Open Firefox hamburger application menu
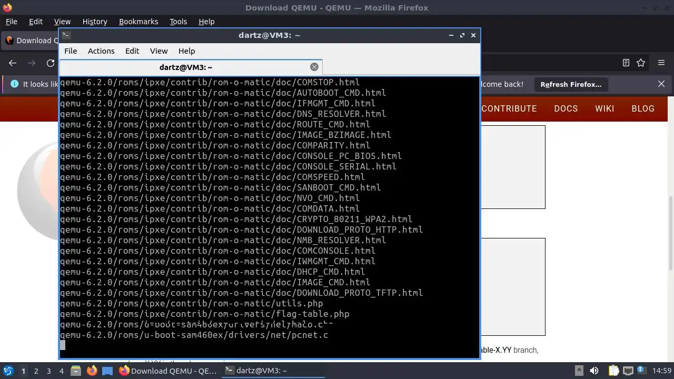The image size is (674, 379). tap(661, 63)
